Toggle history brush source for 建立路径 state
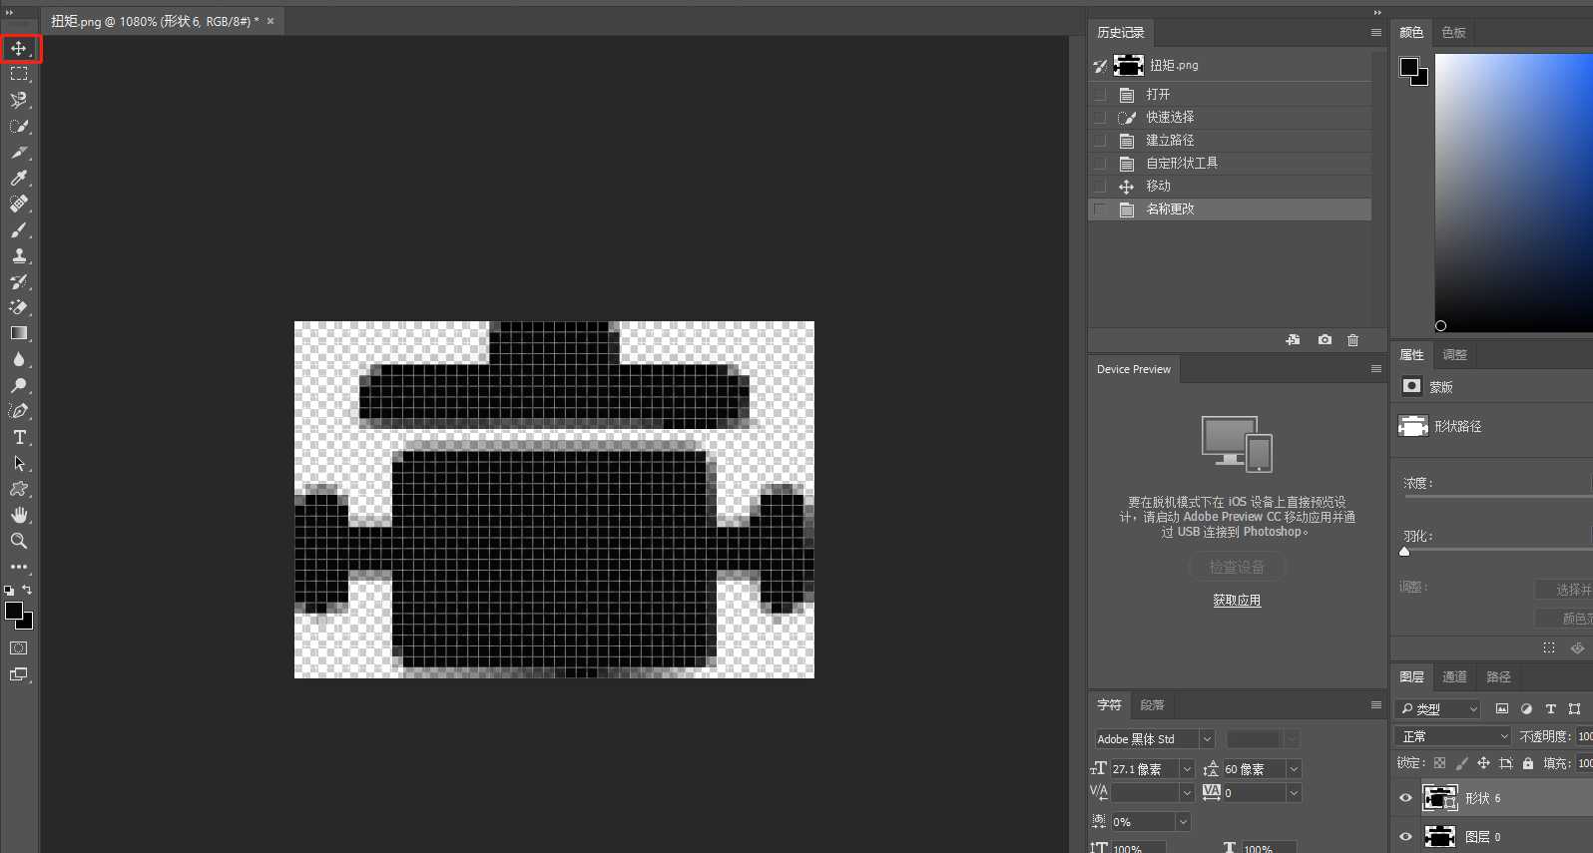This screenshot has width=1593, height=853. 1100,141
